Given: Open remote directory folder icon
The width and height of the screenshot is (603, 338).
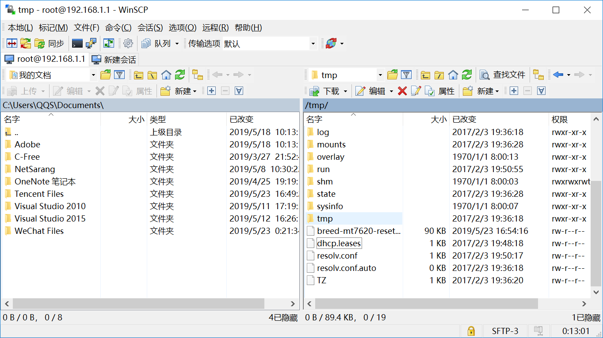Looking at the screenshot, I should (x=393, y=75).
